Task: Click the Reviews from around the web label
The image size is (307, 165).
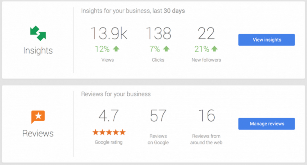Action: click(x=206, y=139)
